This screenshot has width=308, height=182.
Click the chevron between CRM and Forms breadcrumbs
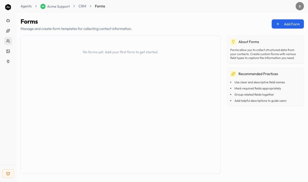(91, 6)
